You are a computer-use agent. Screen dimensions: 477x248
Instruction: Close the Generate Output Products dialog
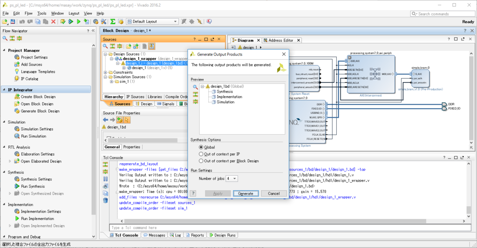pos(284,54)
